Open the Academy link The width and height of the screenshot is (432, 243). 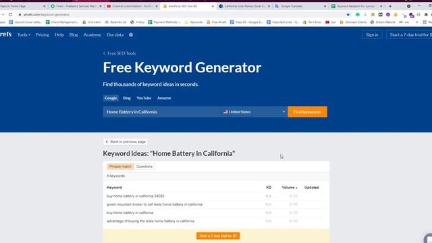click(x=92, y=34)
